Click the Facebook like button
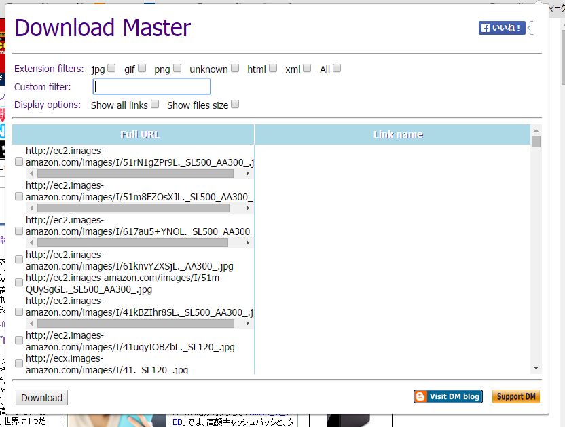565x427 pixels. [x=502, y=28]
